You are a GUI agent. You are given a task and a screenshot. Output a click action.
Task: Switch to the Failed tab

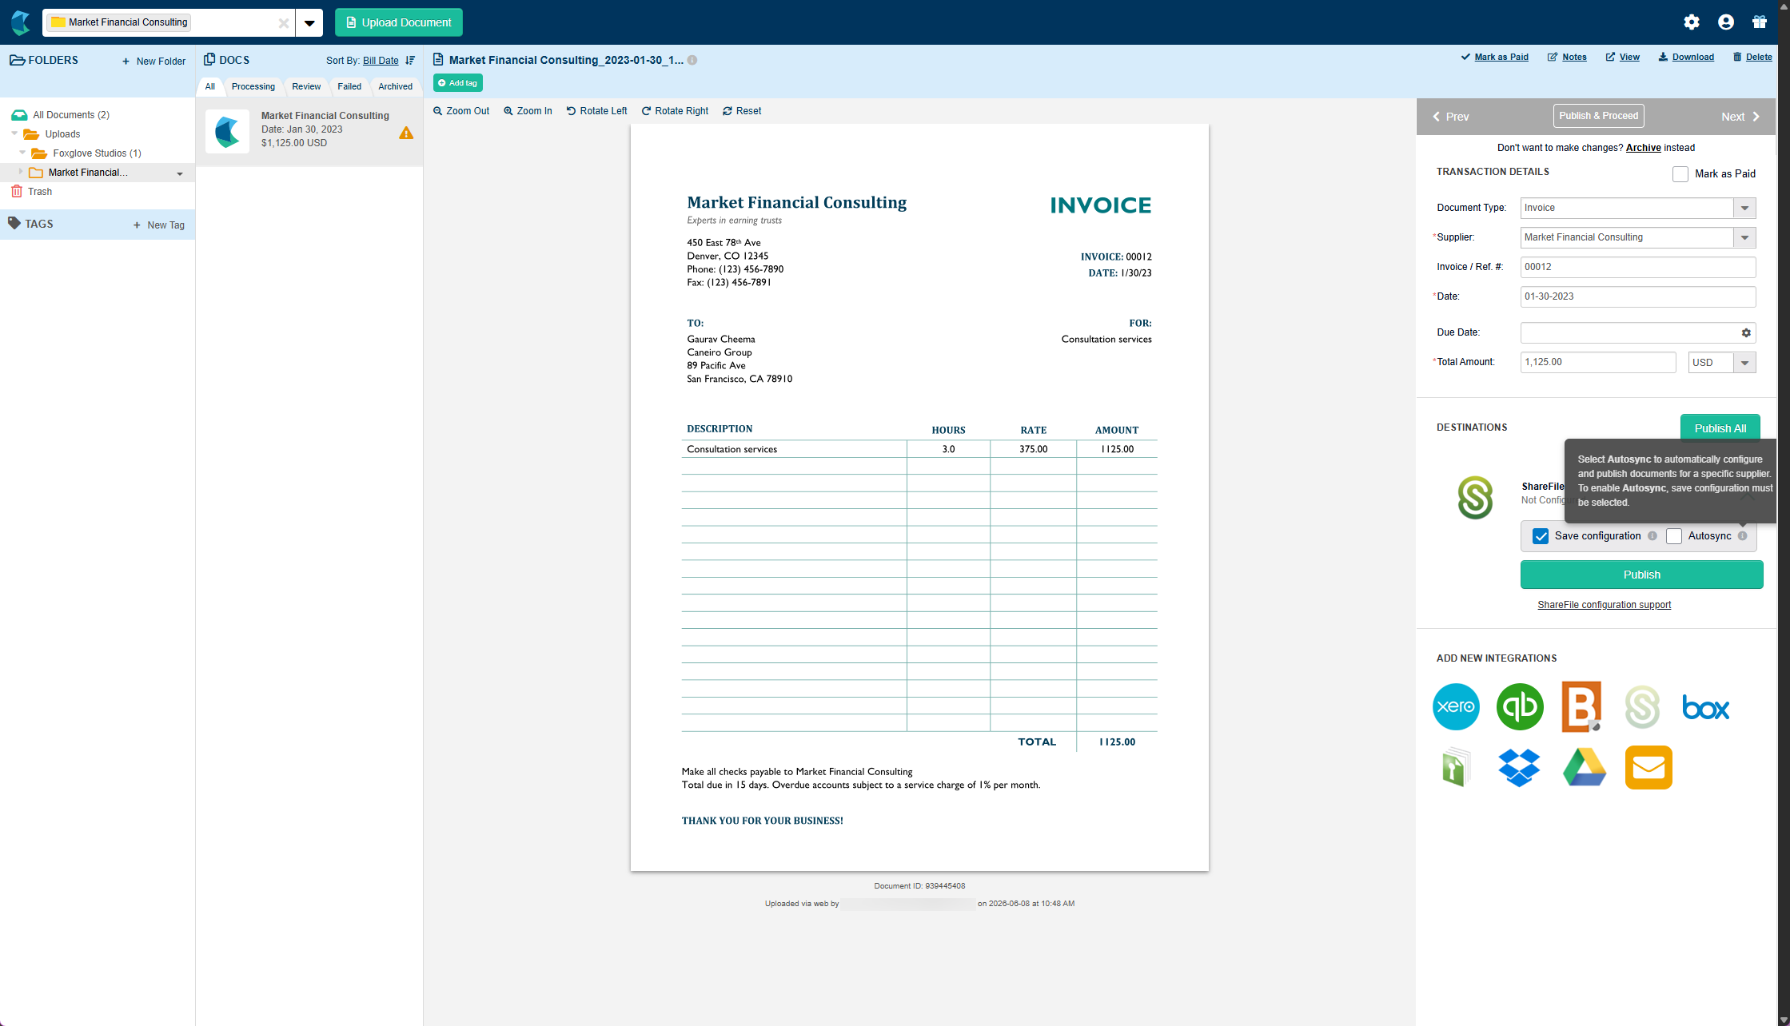(x=349, y=86)
